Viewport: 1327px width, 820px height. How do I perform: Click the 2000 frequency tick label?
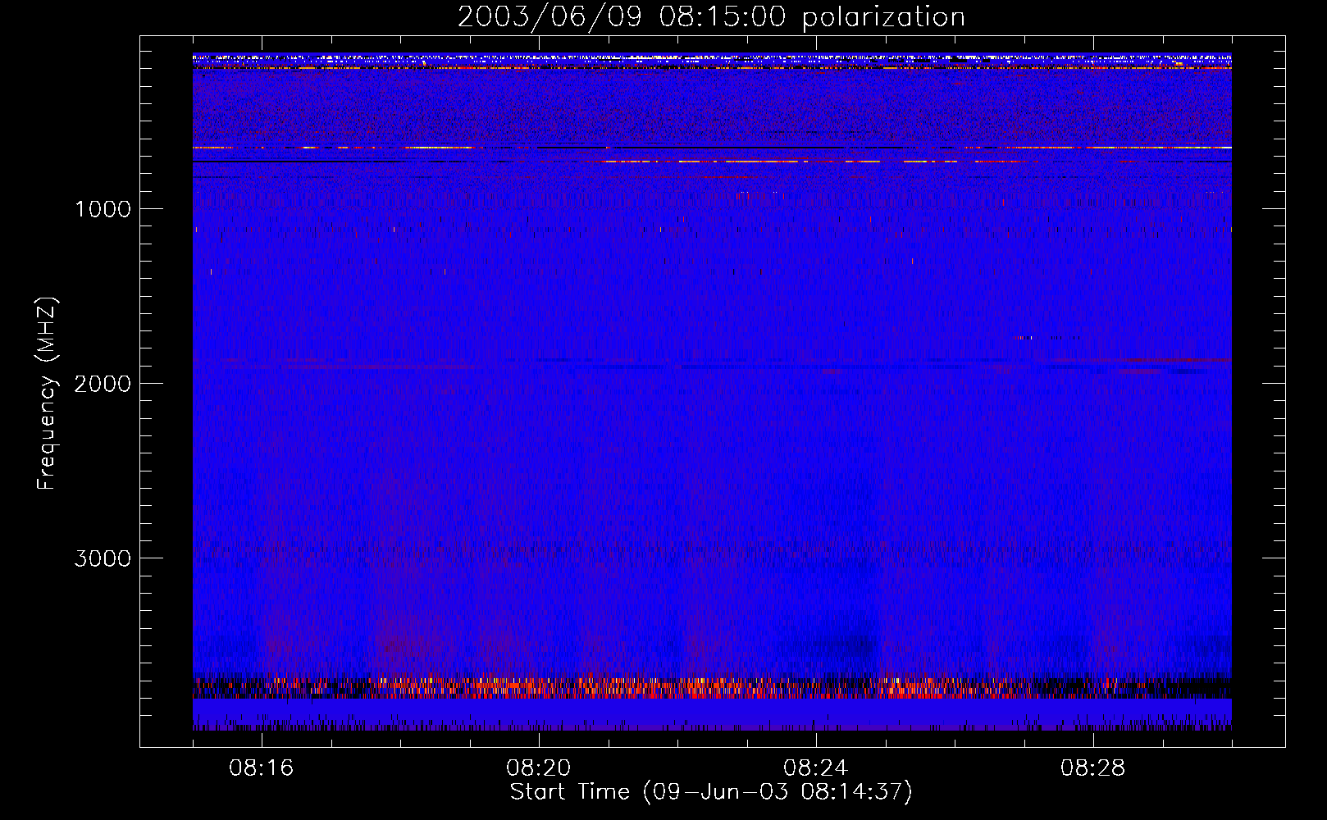[x=103, y=384]
